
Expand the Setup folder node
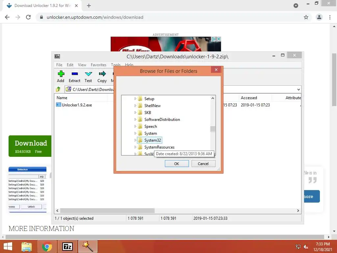[x=135, y=98]
